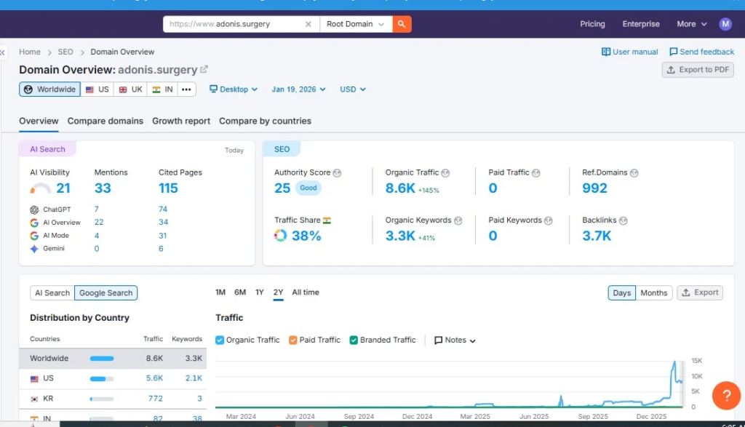Click the Ref.Domains info icon
745x427 pixels.
click(634, 173)
